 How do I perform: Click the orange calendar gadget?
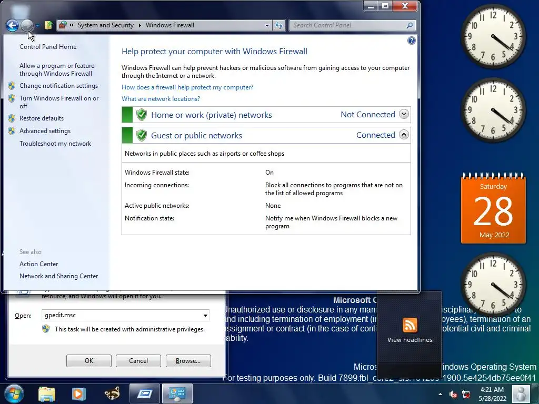pos(493,208)
